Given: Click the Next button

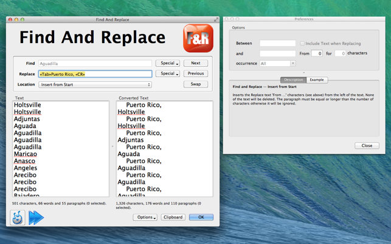Looking at the screenshot, I should tap(196, 63).
